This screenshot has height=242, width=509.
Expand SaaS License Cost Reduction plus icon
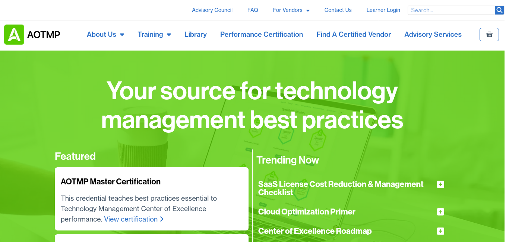440,184
